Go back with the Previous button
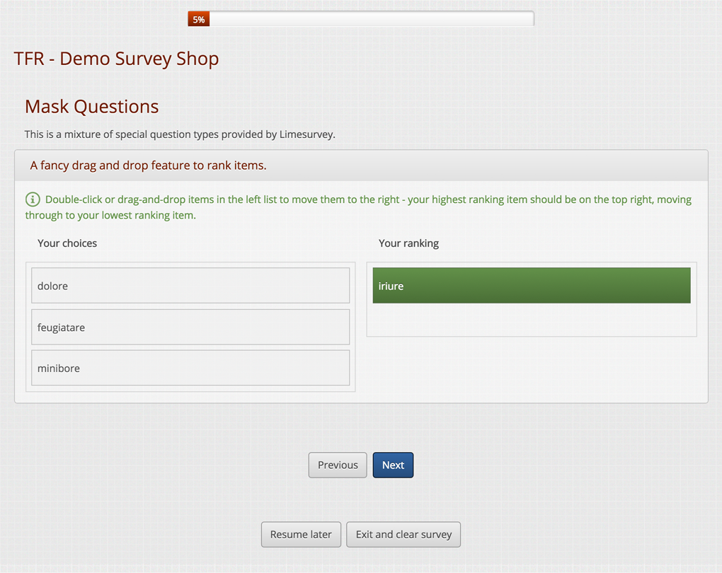Viewport: 722px width, 573px height. 338,465
